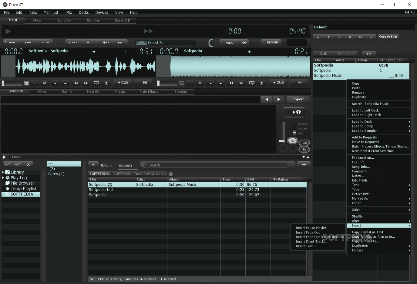
Task: Play or pause left deck
Action: click(145, 82)
